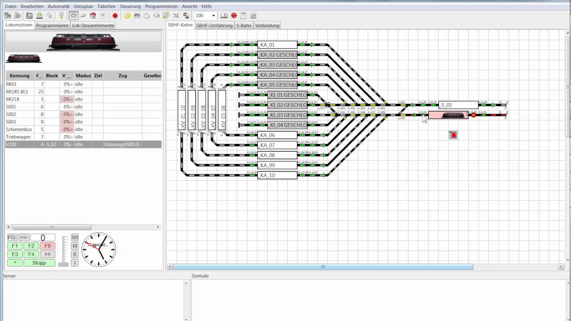Open plan file via folder icon
This screenshot has height=321, width=571.
[x=29, y=16]
